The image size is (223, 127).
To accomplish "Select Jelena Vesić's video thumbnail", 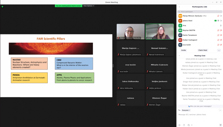I will 159,32.
